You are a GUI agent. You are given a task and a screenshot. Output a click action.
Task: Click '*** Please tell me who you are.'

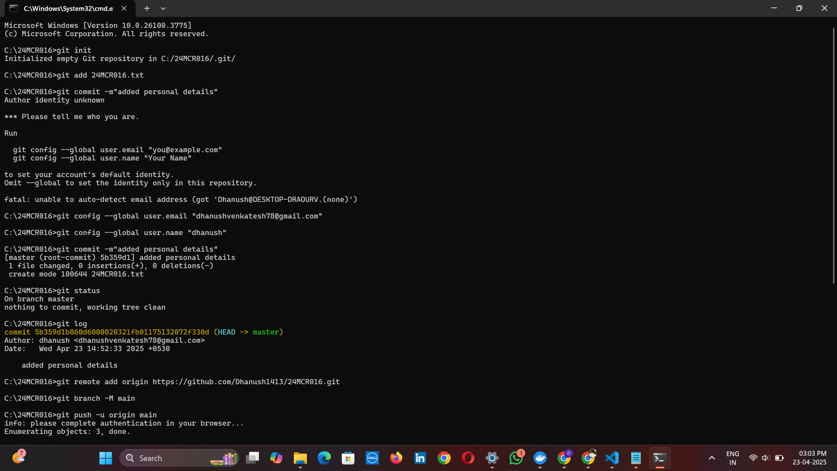pos(72,117)
